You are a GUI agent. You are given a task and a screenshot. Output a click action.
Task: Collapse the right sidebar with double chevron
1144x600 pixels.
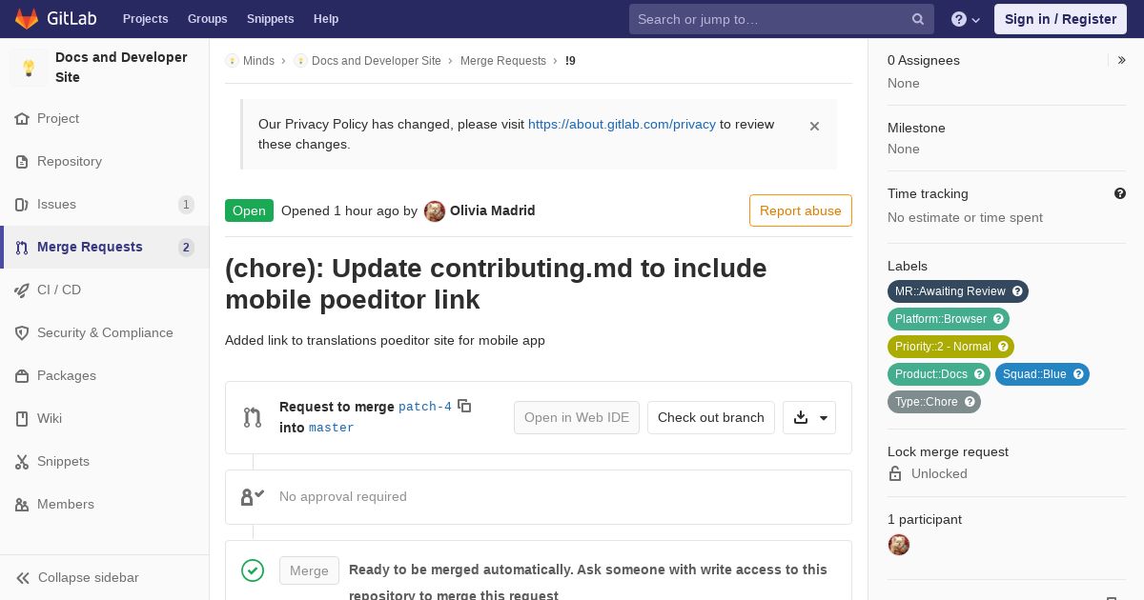[x=1122, y=60]
